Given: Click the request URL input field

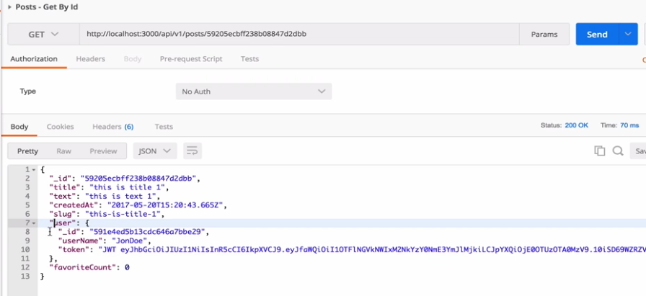Looking at the screenshot, I should pos(299,34).
